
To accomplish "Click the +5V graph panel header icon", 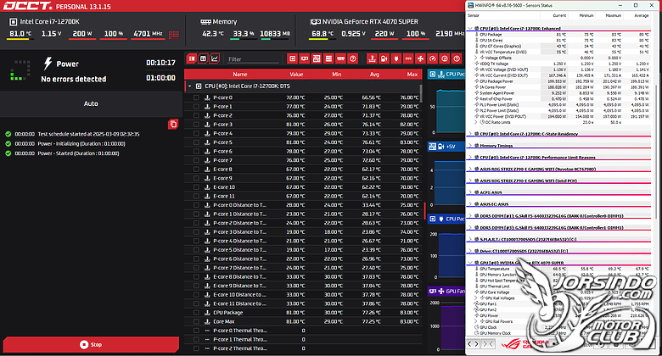I will coord(432,147).
